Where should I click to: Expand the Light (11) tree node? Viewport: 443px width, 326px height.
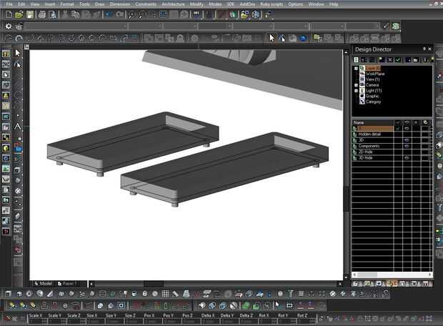pos(356,91)
